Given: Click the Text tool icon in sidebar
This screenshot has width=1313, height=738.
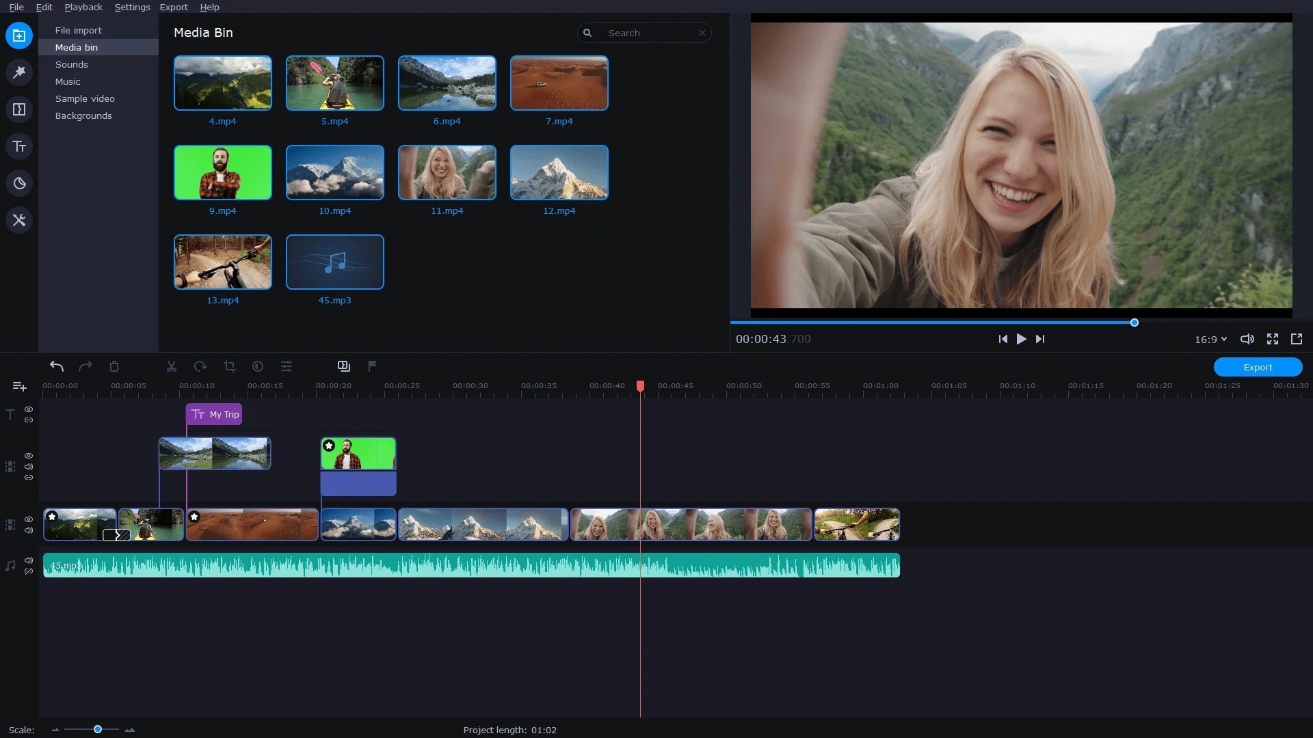Looking at the screenshot, I should coord(19,146).
